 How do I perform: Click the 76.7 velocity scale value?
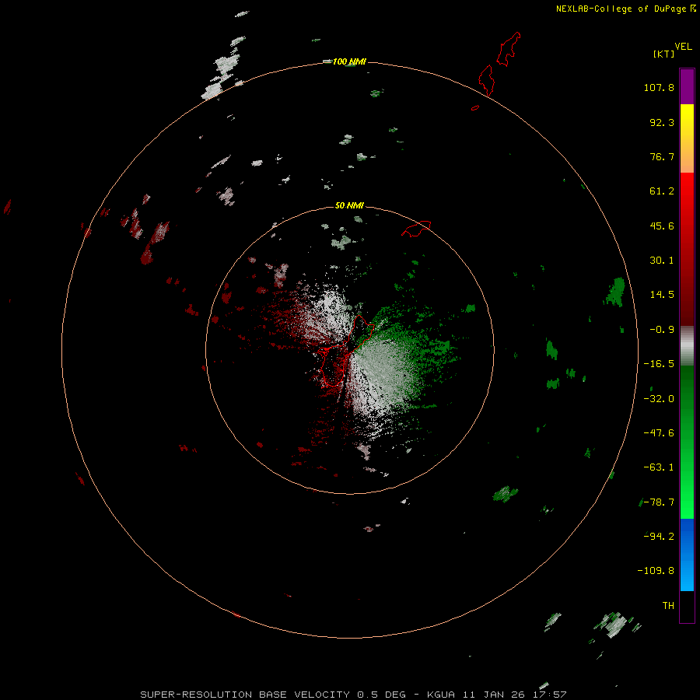[x=662, y=156]
